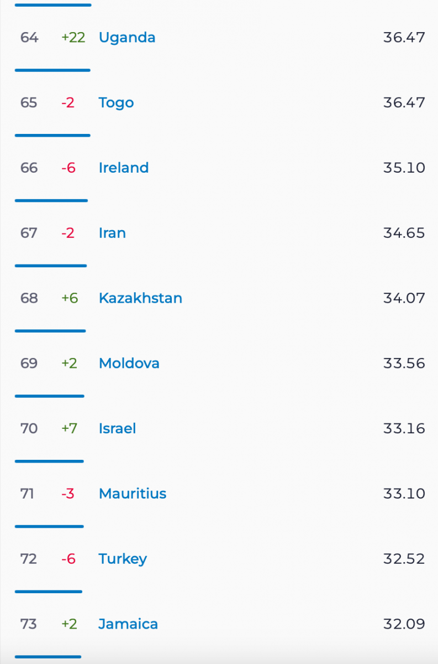Image resolution: width=438 pixels, height=664 pixels.
Task: Select Jamaica's score 32.09
Action: tap(404, 624)
